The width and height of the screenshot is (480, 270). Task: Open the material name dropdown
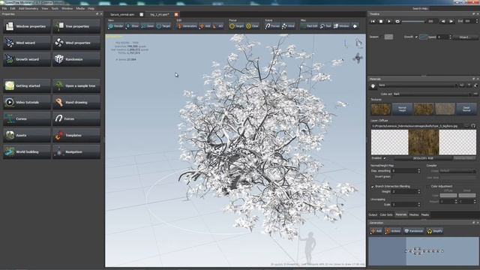418,85
